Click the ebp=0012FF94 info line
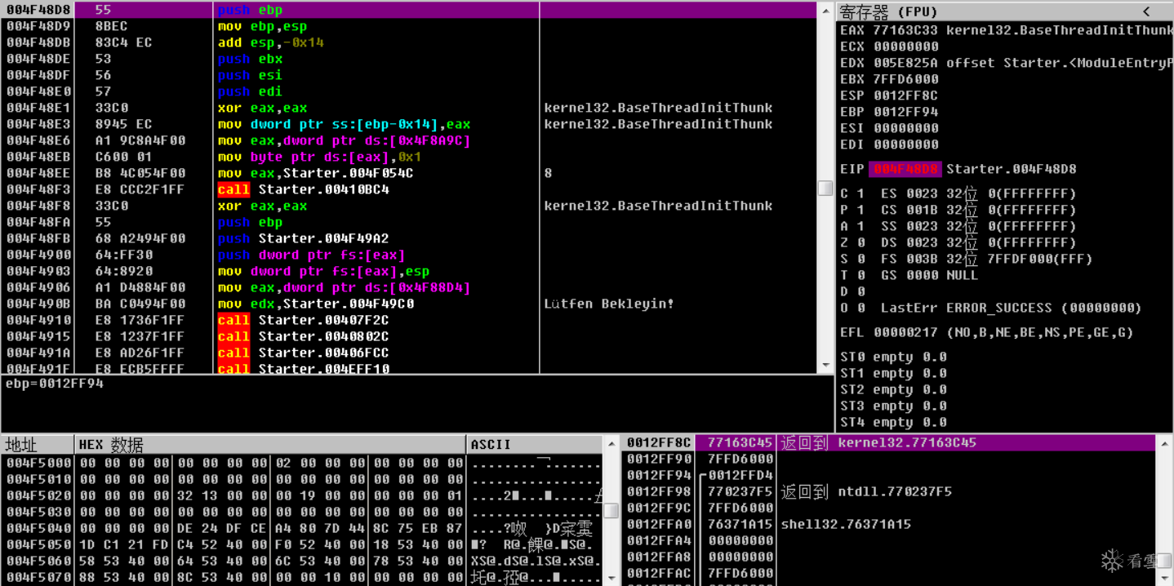The width and height of the screenshot is (1174, 586). [54, 383]
